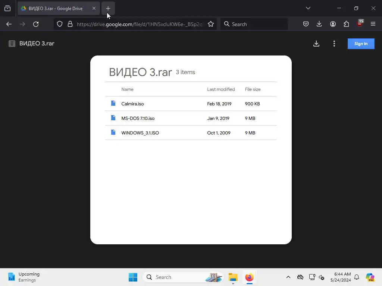Click the browser Search field
This screenshot has width=382, height=286.
(x=254, y=24)
